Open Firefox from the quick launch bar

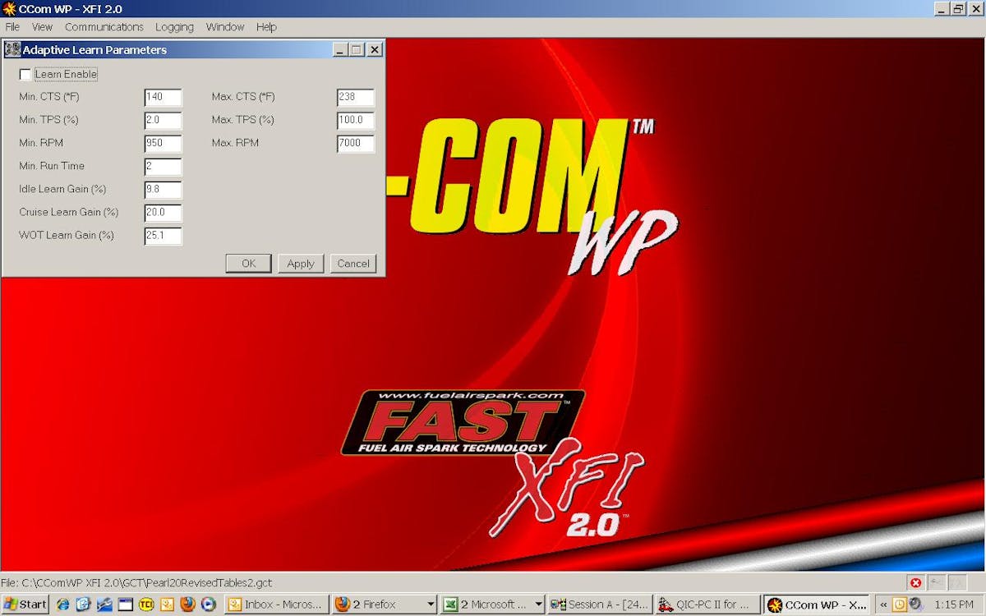187,605
